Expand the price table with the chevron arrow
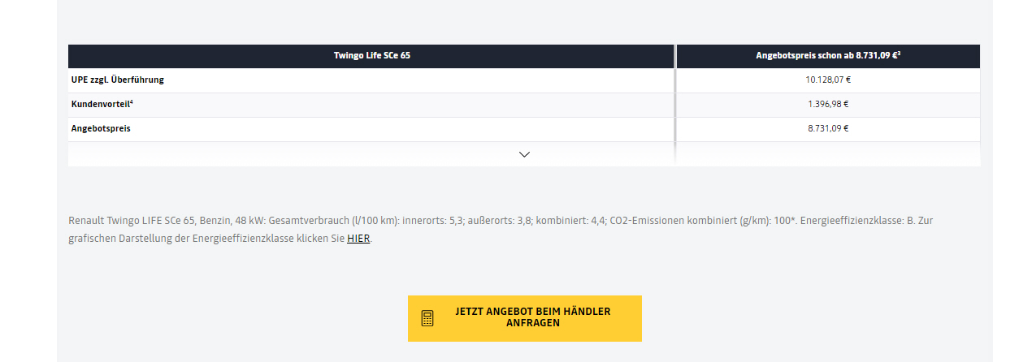The image size is (1032, 362). tap(524, 154)
